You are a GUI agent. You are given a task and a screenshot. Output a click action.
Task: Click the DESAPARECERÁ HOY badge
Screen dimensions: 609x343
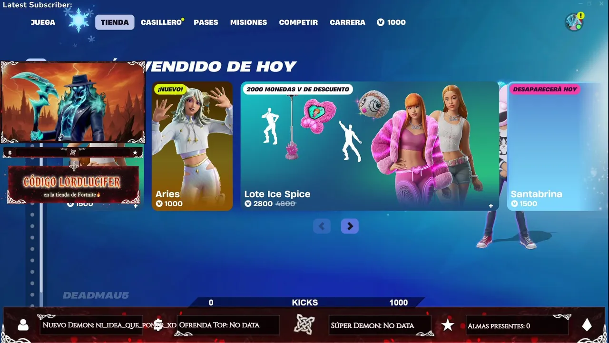tap(545, 89)
